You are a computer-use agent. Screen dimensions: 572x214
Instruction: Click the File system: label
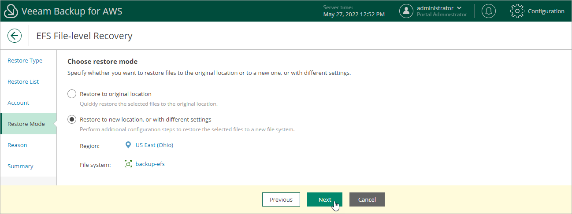(x=95, y=165)
